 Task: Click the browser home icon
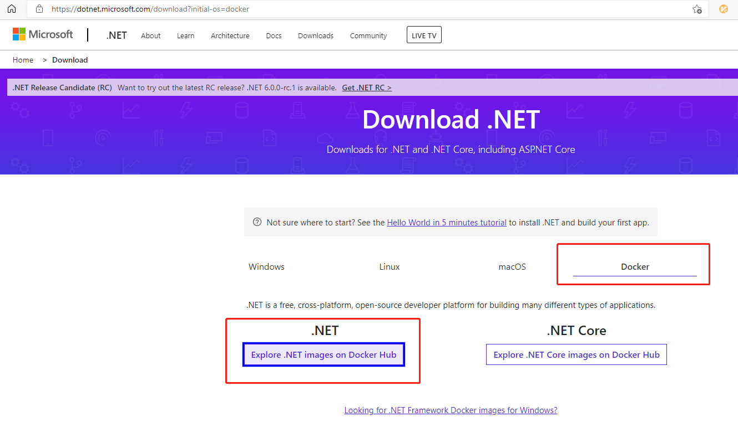point(11,9)
